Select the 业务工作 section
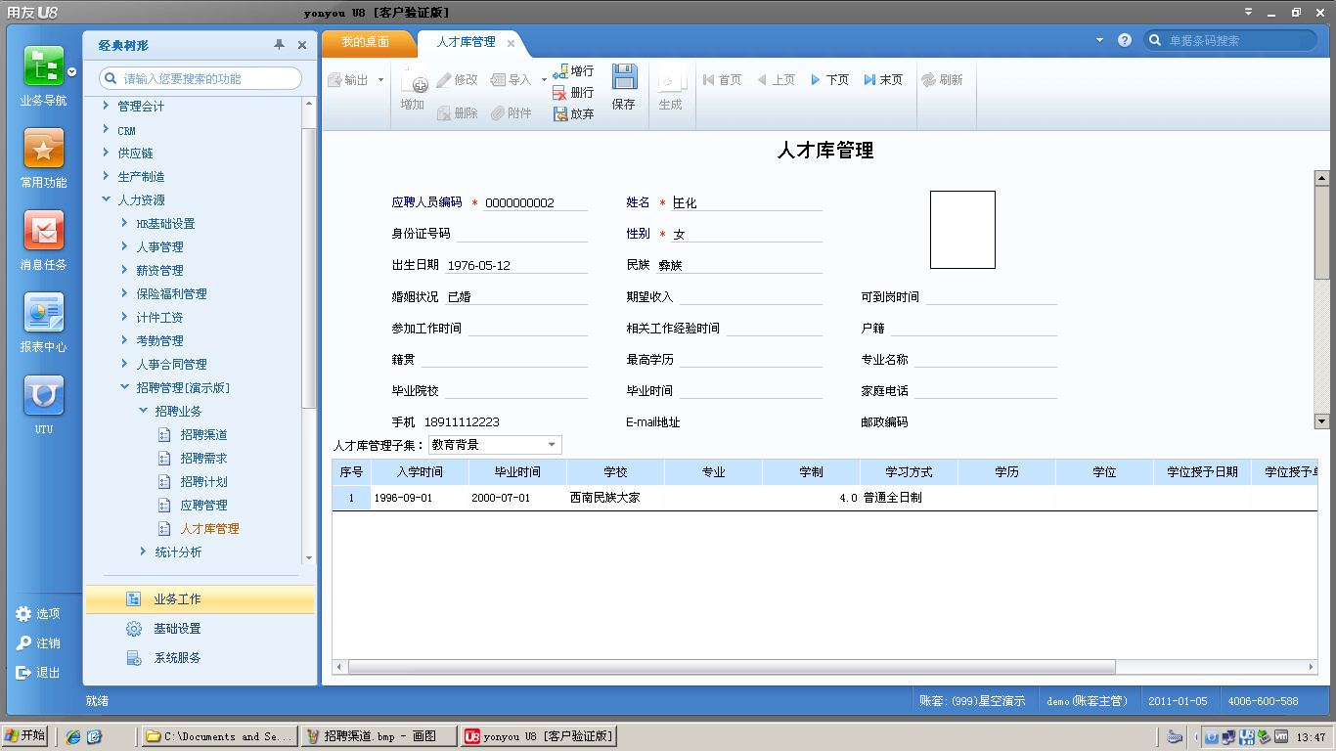1336x751 pixels. click(x=200, y=599)
